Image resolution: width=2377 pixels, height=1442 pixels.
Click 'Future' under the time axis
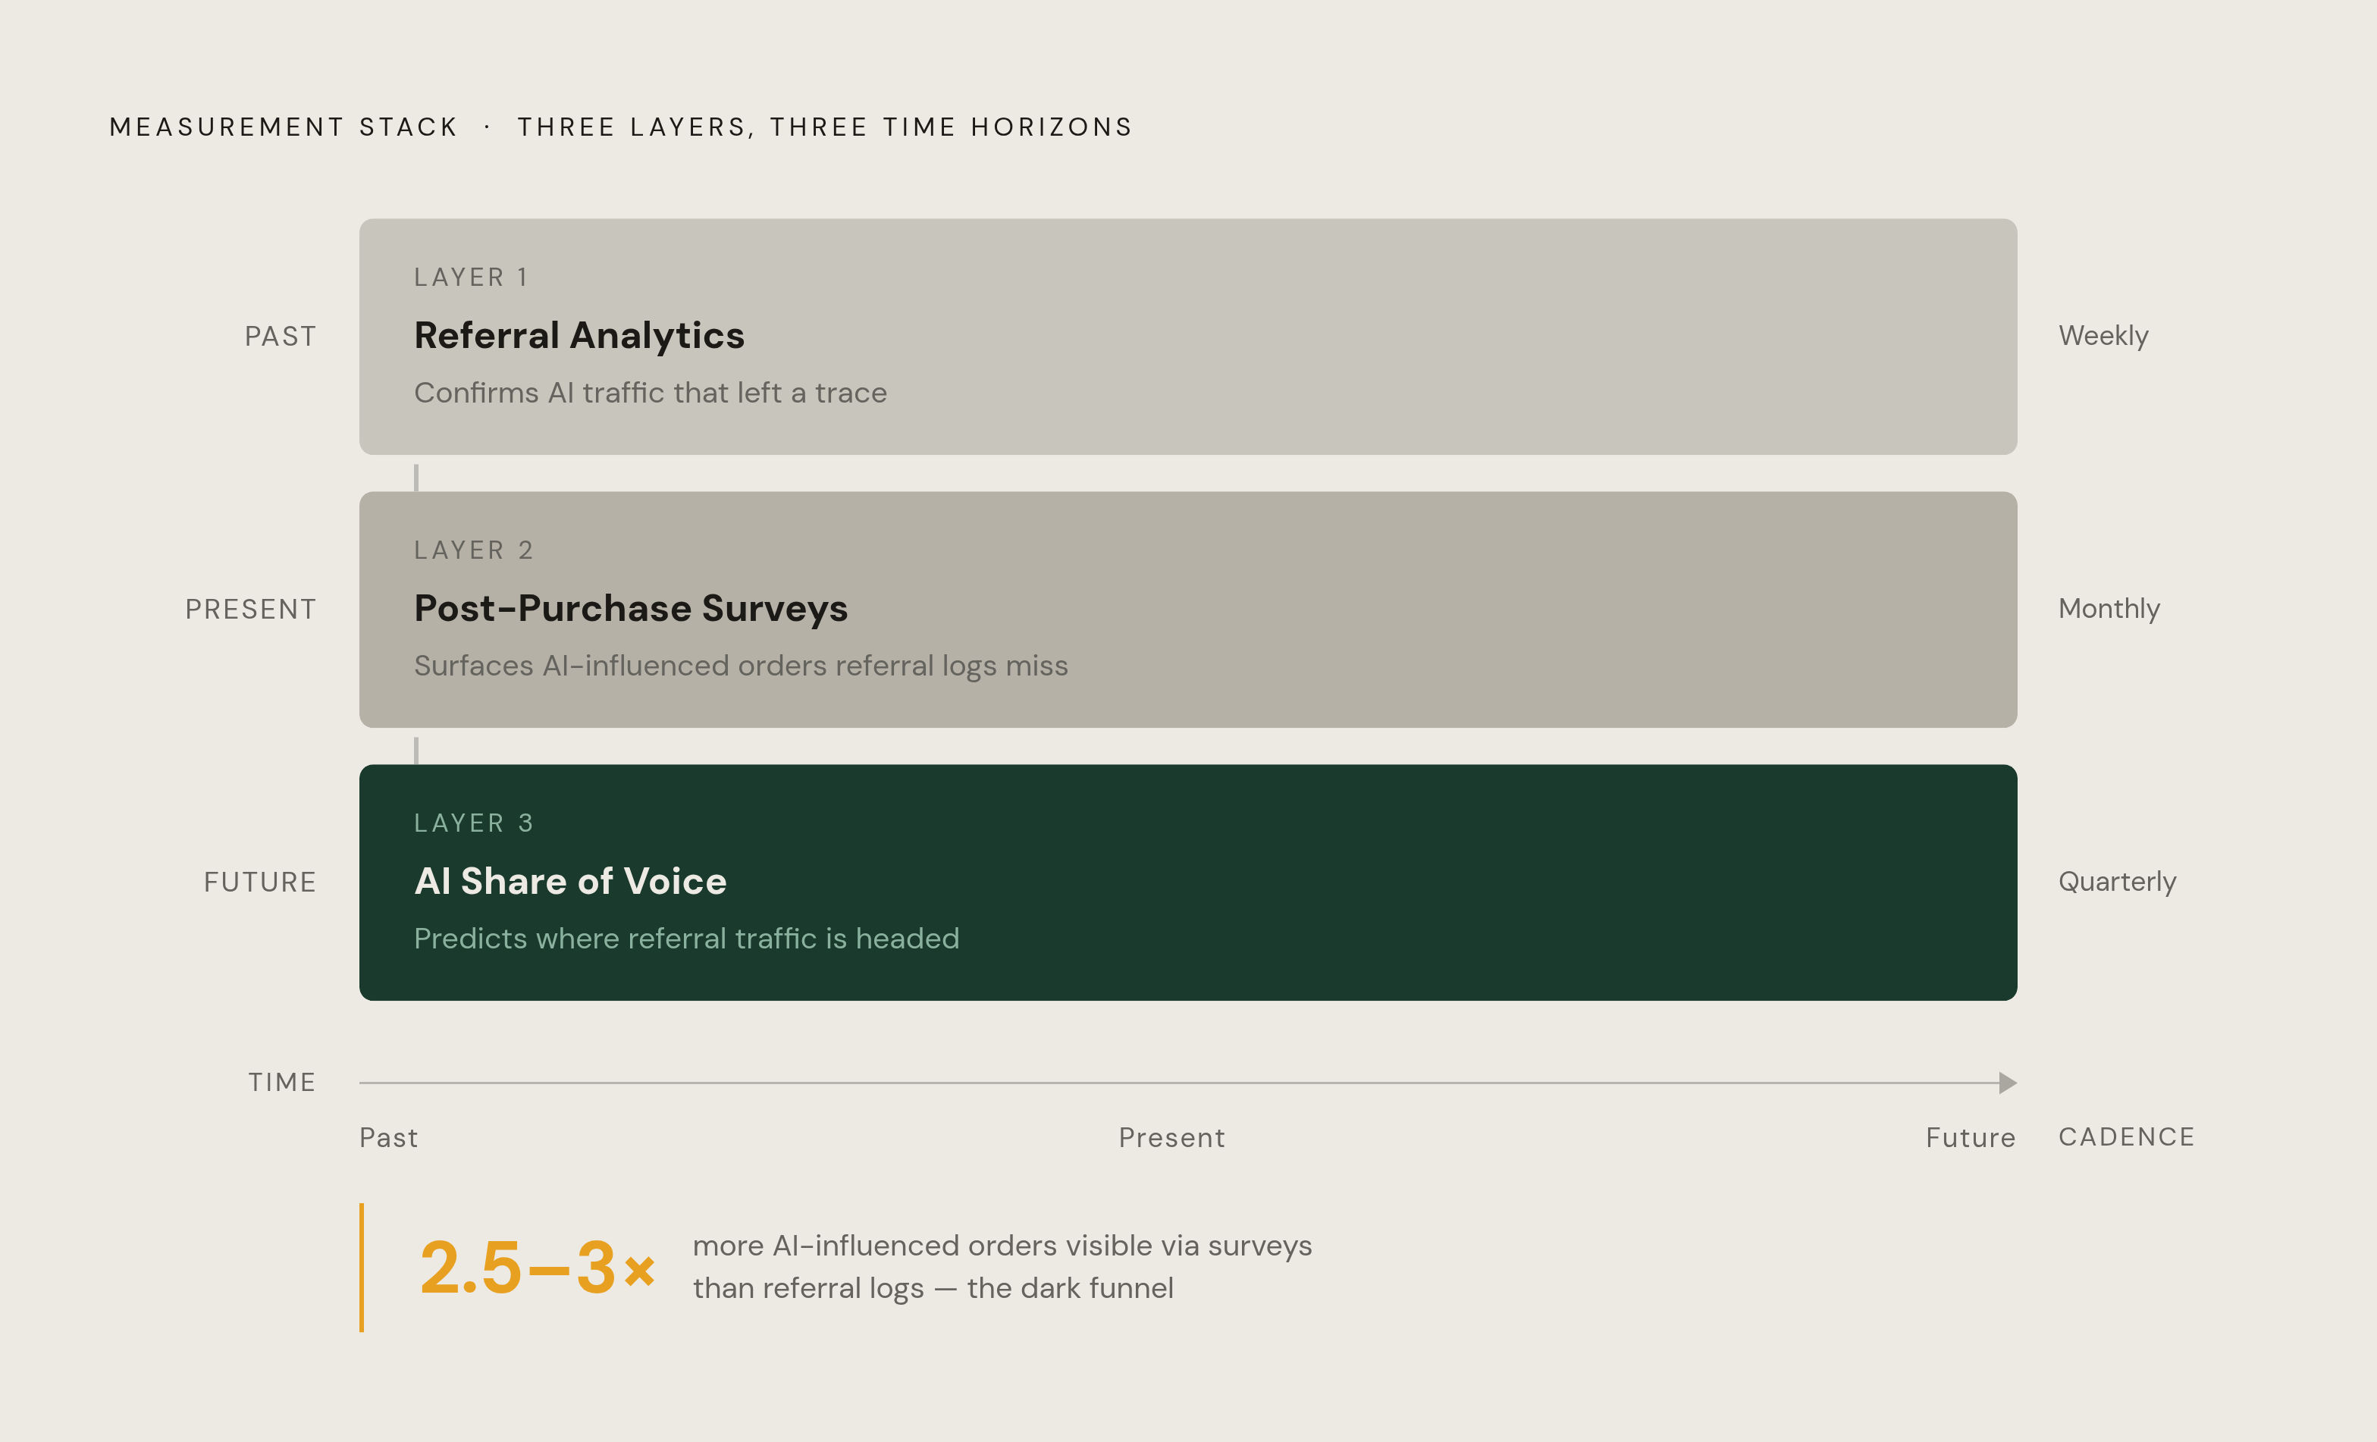coord(1971,1138)
